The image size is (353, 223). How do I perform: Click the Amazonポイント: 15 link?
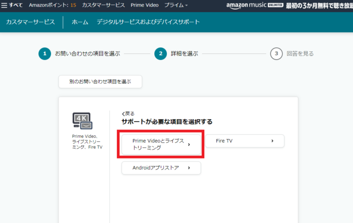pos(52,5)
